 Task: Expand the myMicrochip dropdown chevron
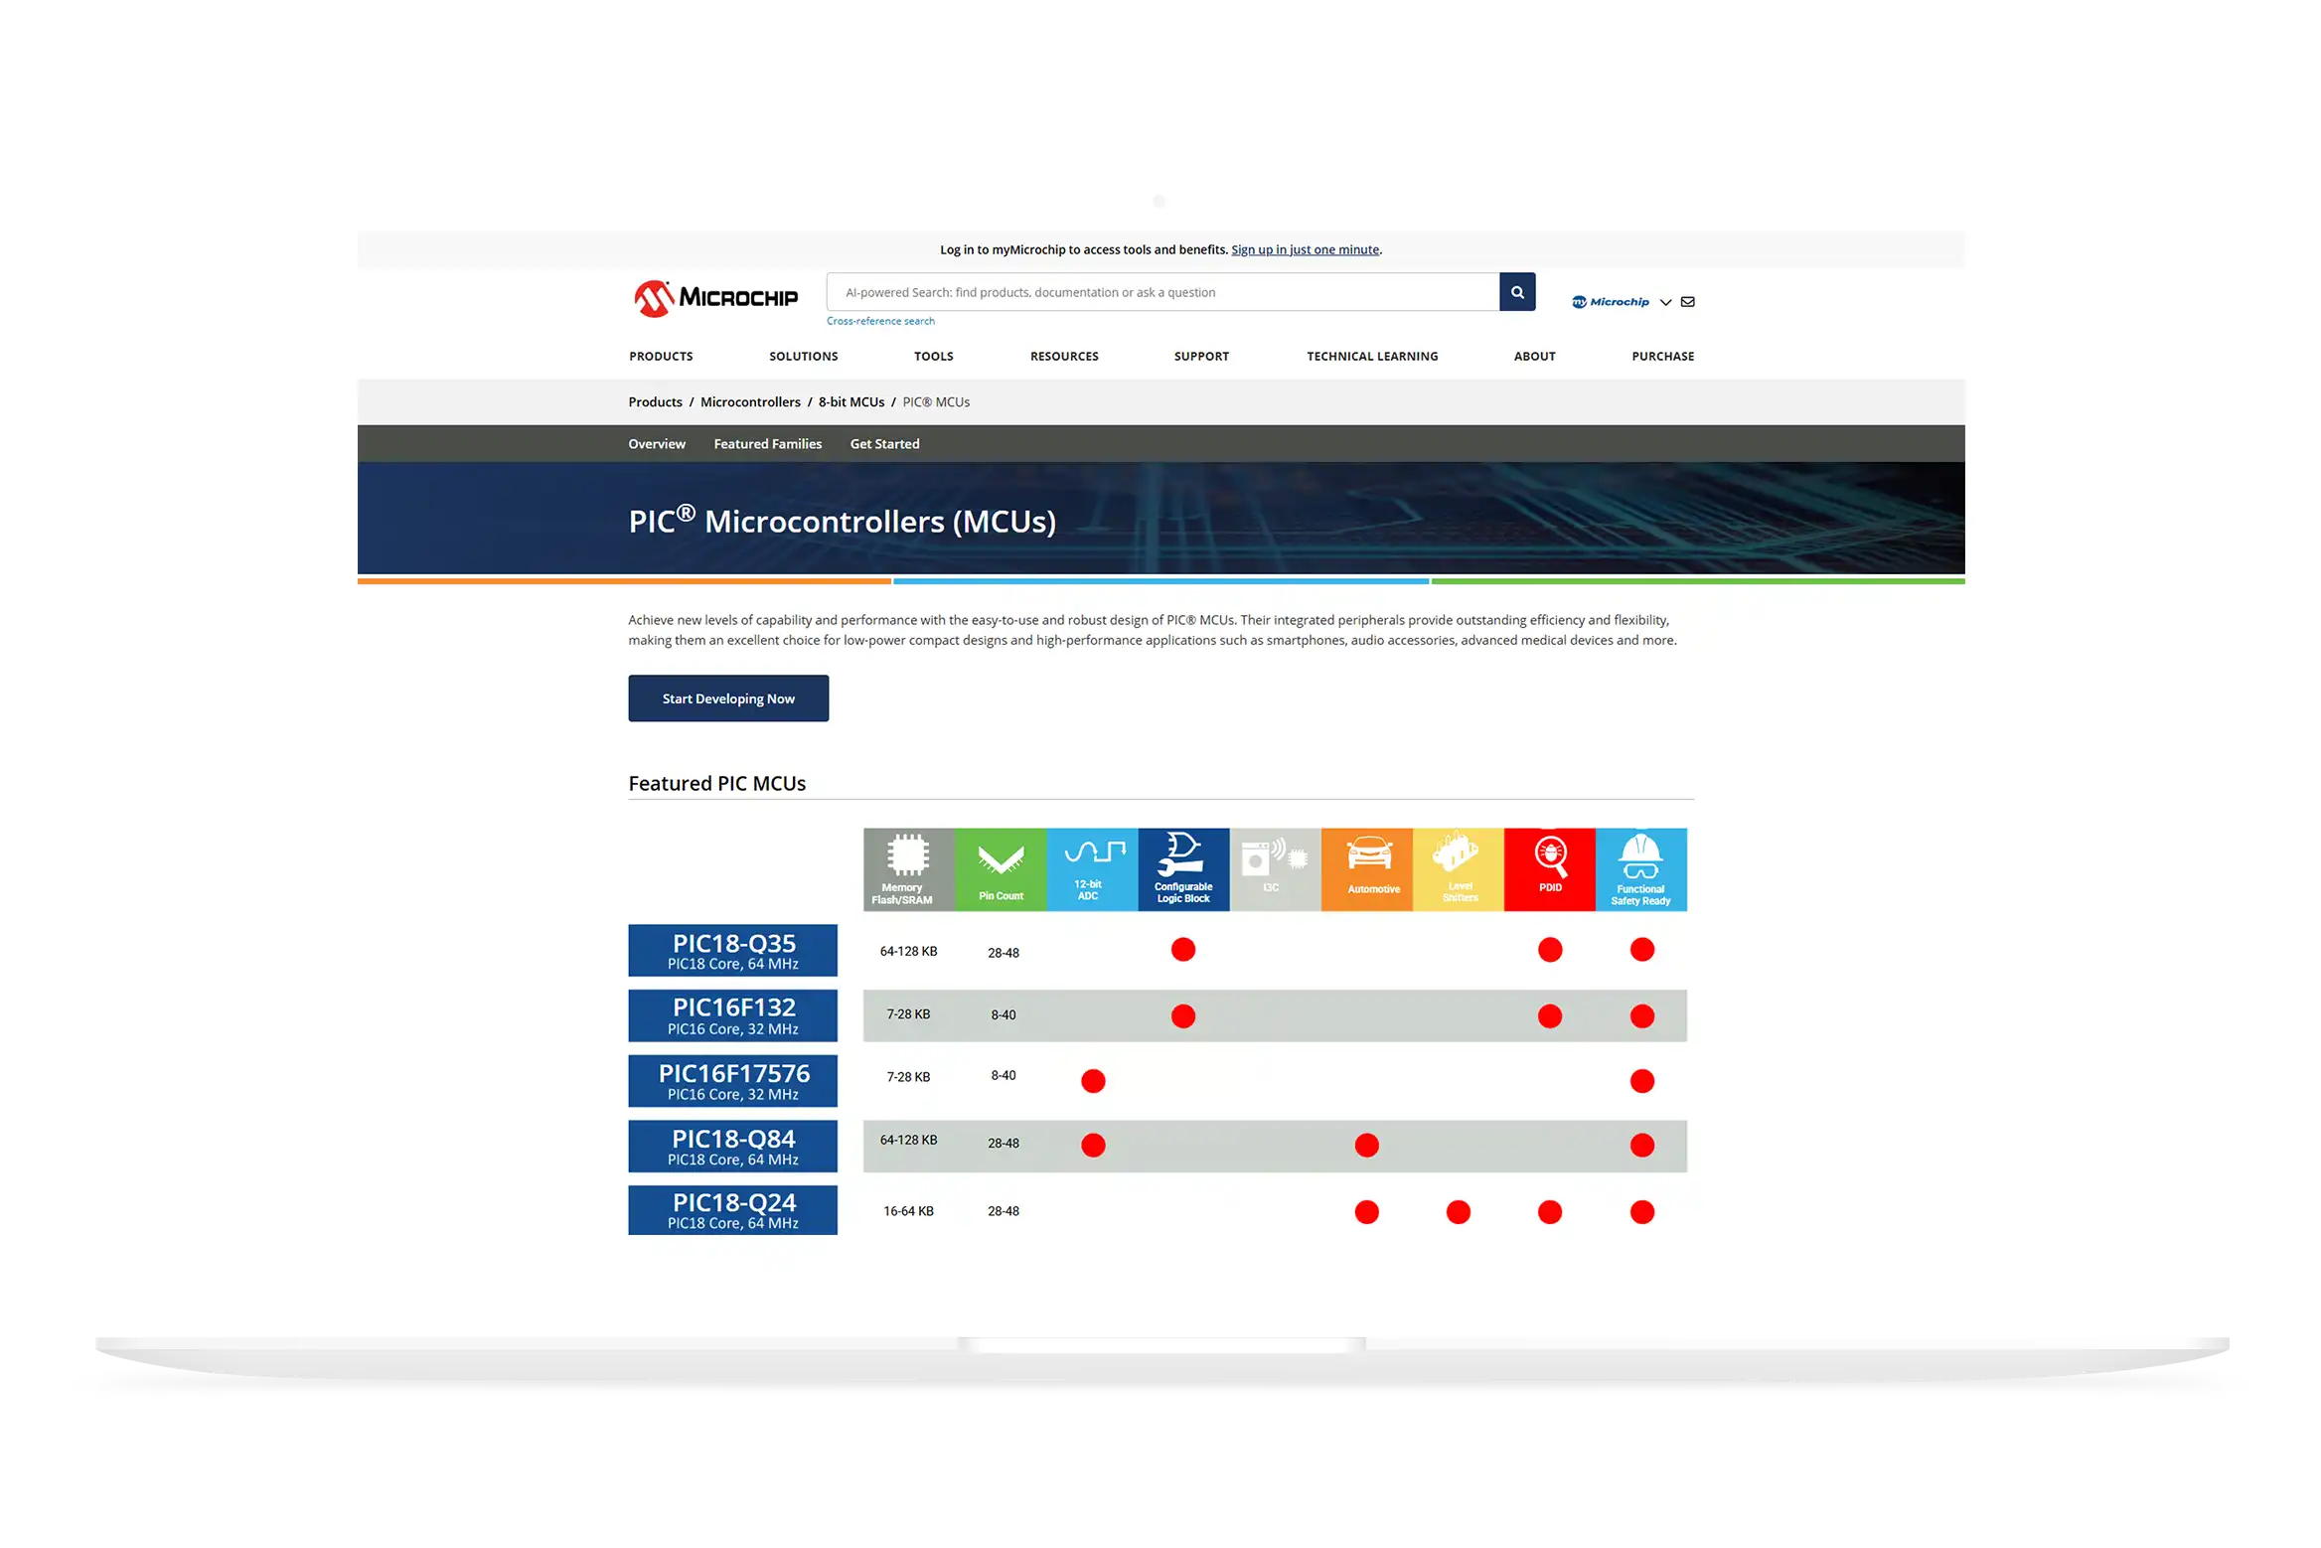(x=1665, y=302)
